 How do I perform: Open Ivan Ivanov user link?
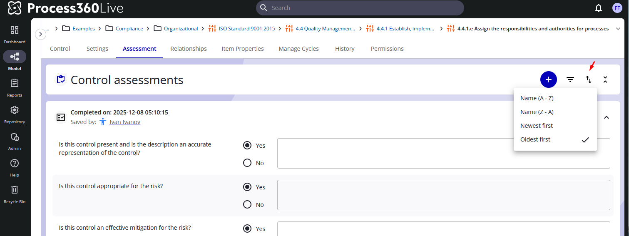[125, 122]
